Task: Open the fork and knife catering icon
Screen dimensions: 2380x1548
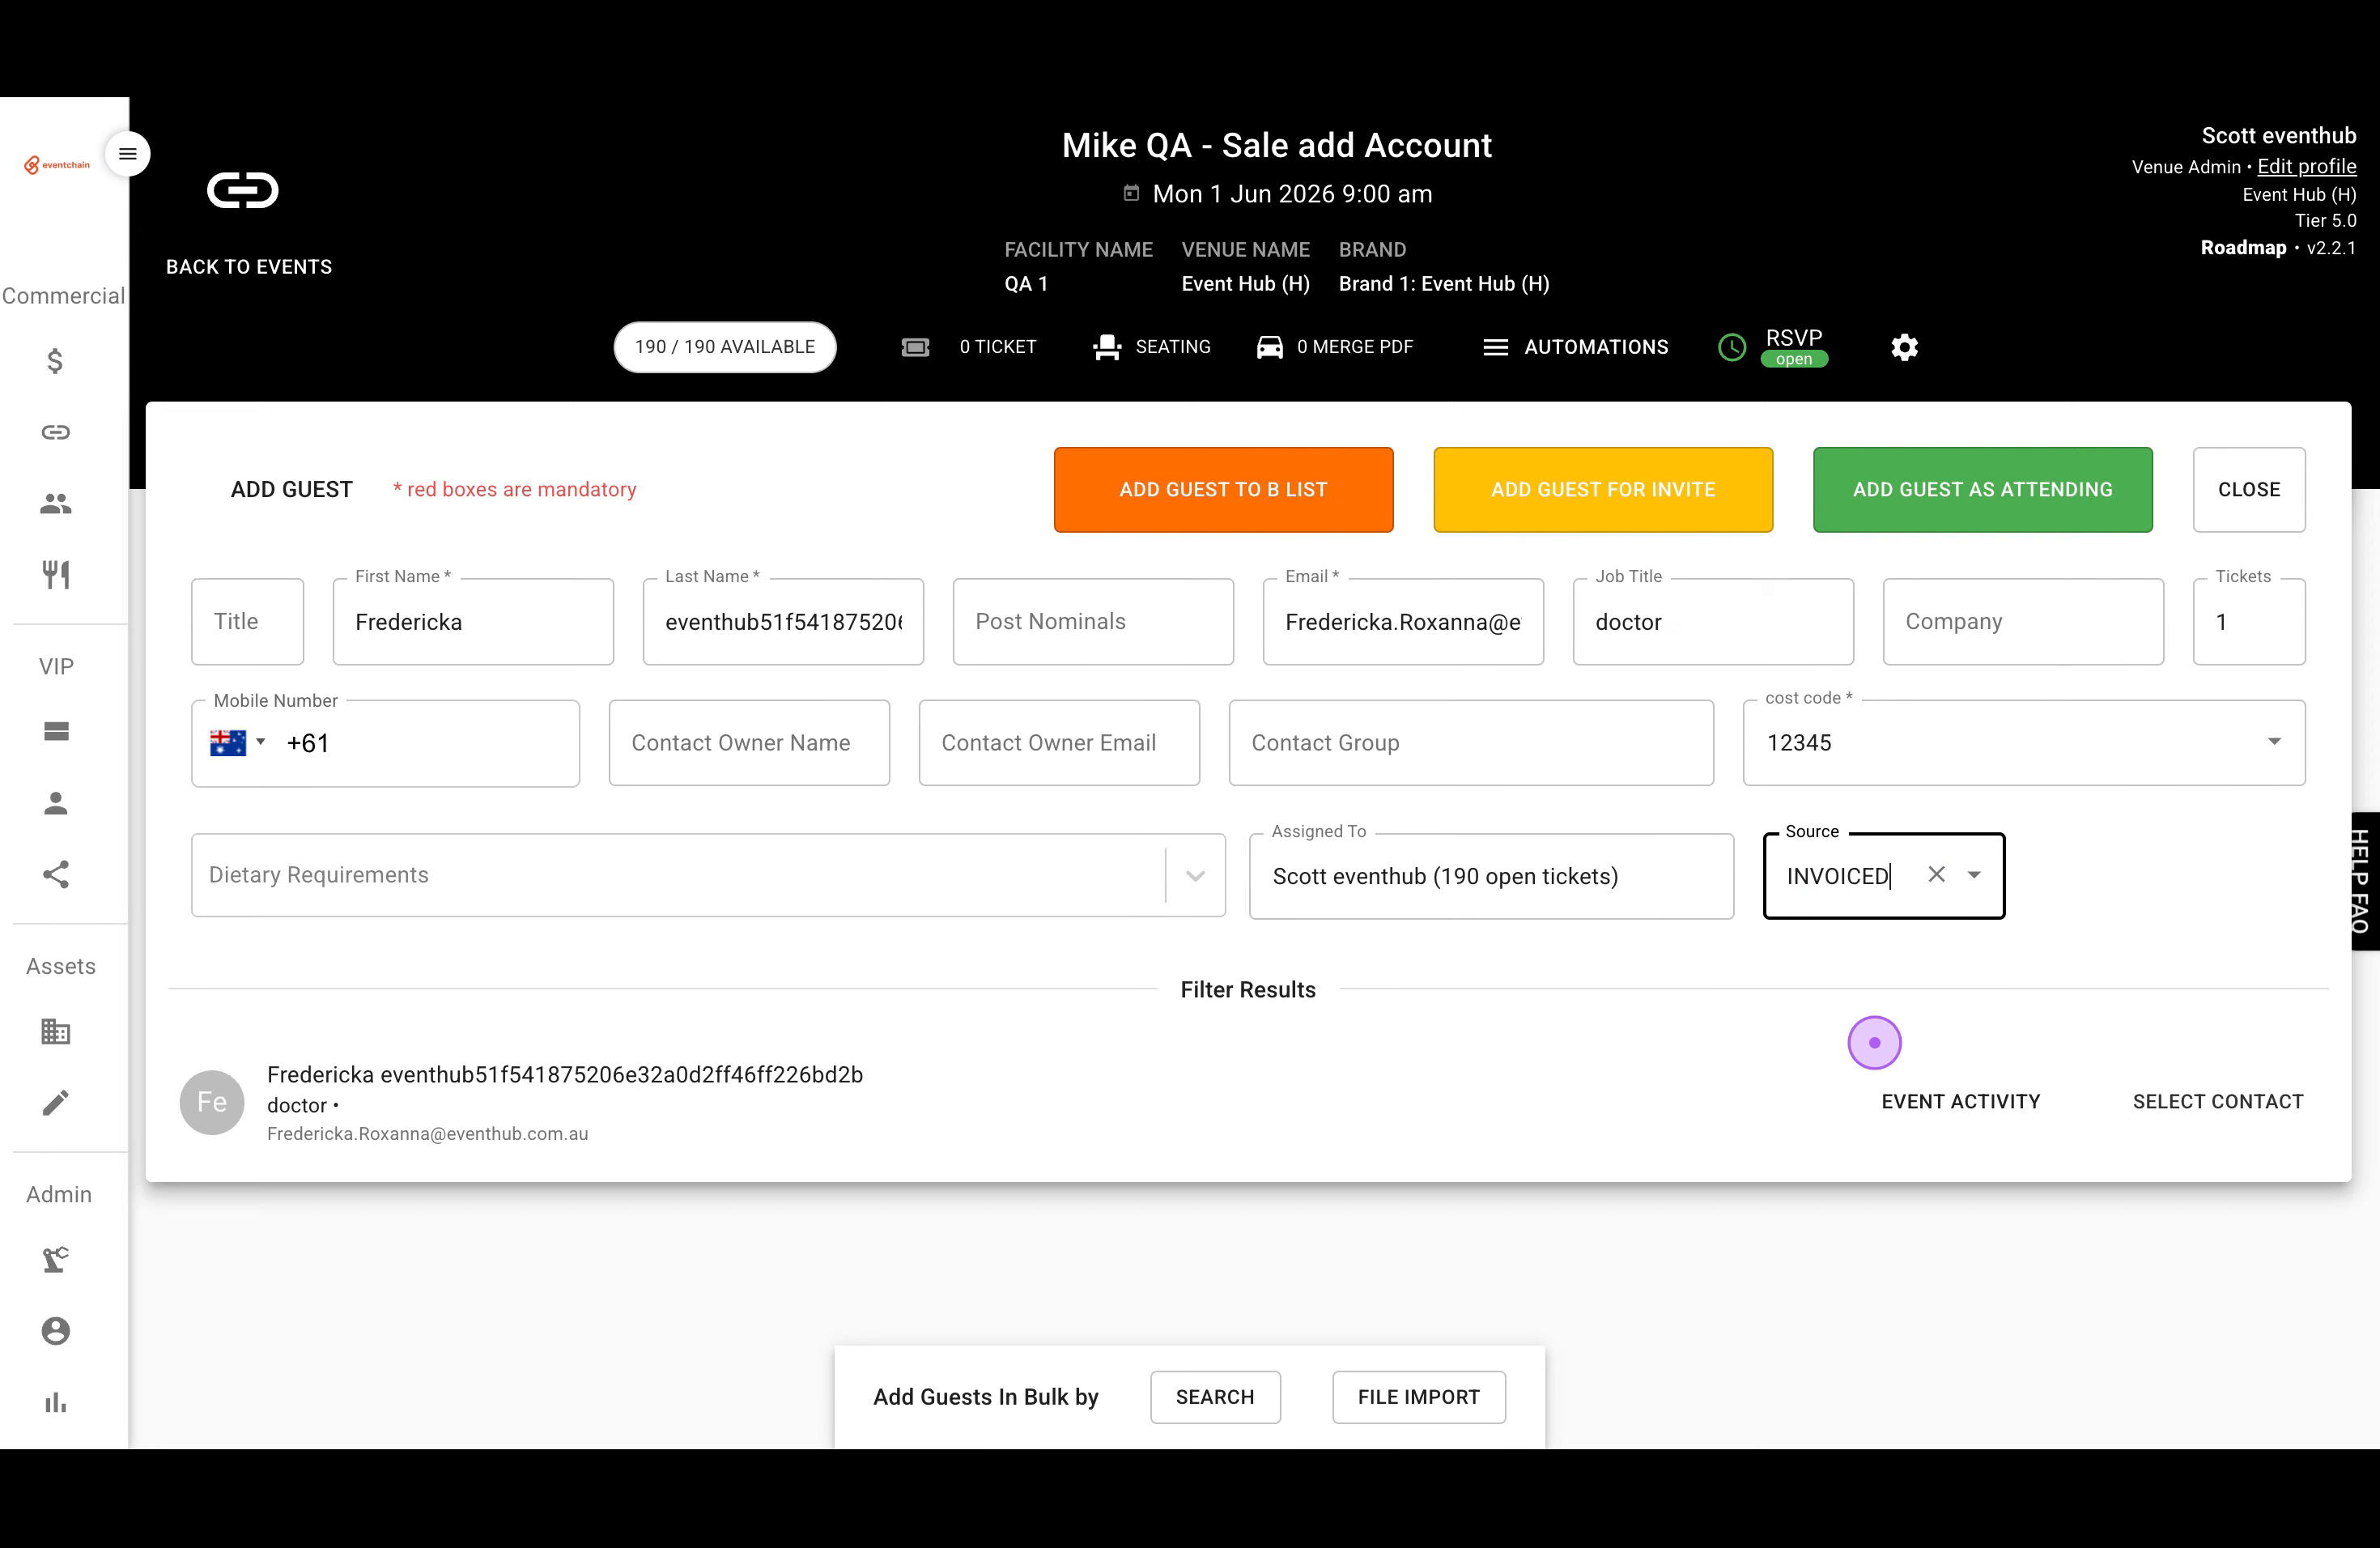Action: 56,575
